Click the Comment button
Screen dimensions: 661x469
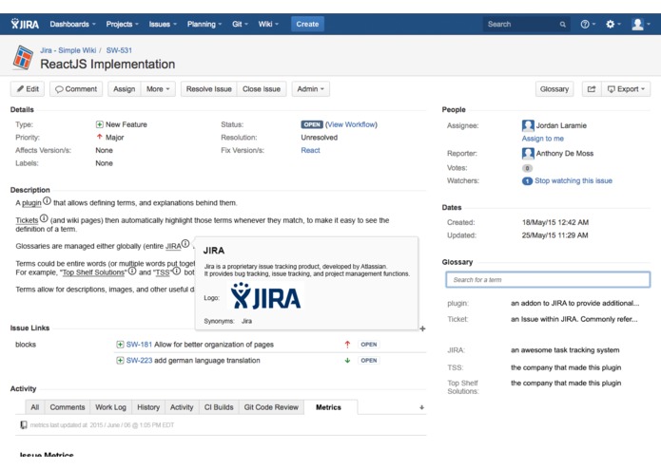pos(76,88)
